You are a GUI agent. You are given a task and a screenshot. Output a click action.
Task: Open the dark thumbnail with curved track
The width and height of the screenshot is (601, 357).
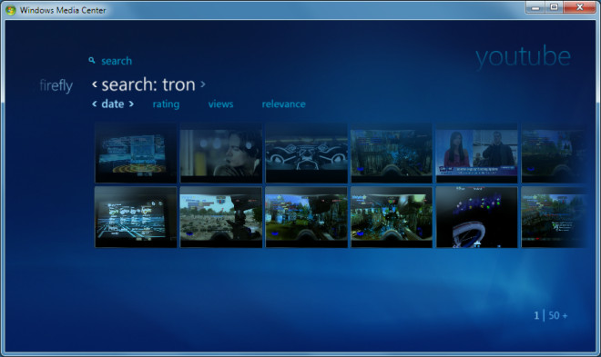click(x=476, y=217)
